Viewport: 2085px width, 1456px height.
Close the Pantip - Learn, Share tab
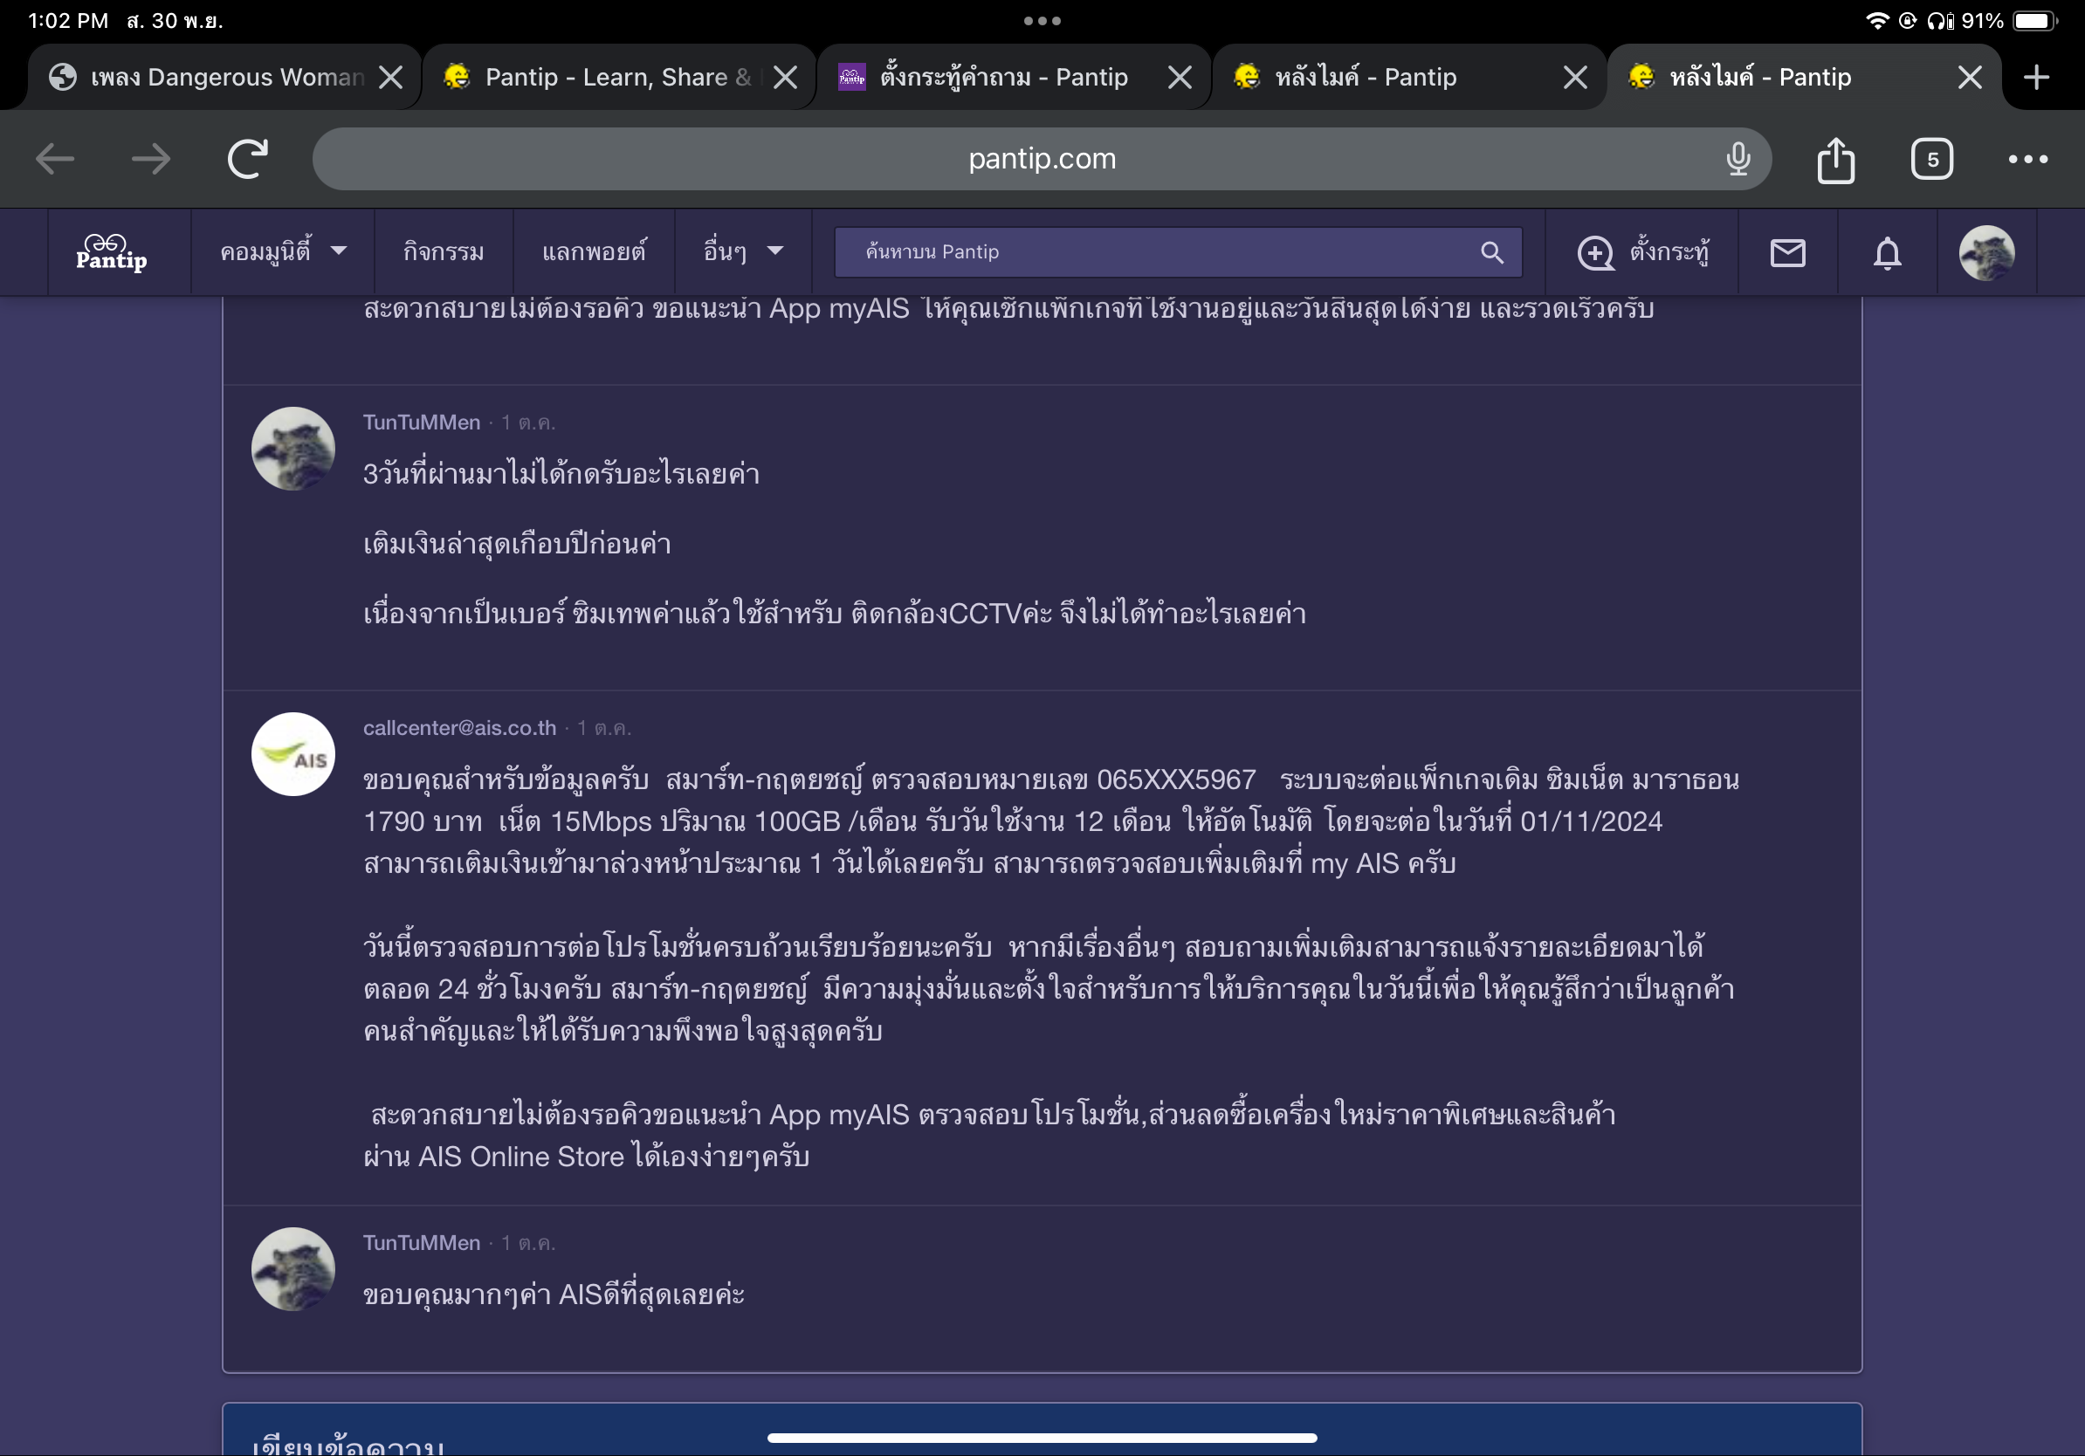[x=785, y=77]
